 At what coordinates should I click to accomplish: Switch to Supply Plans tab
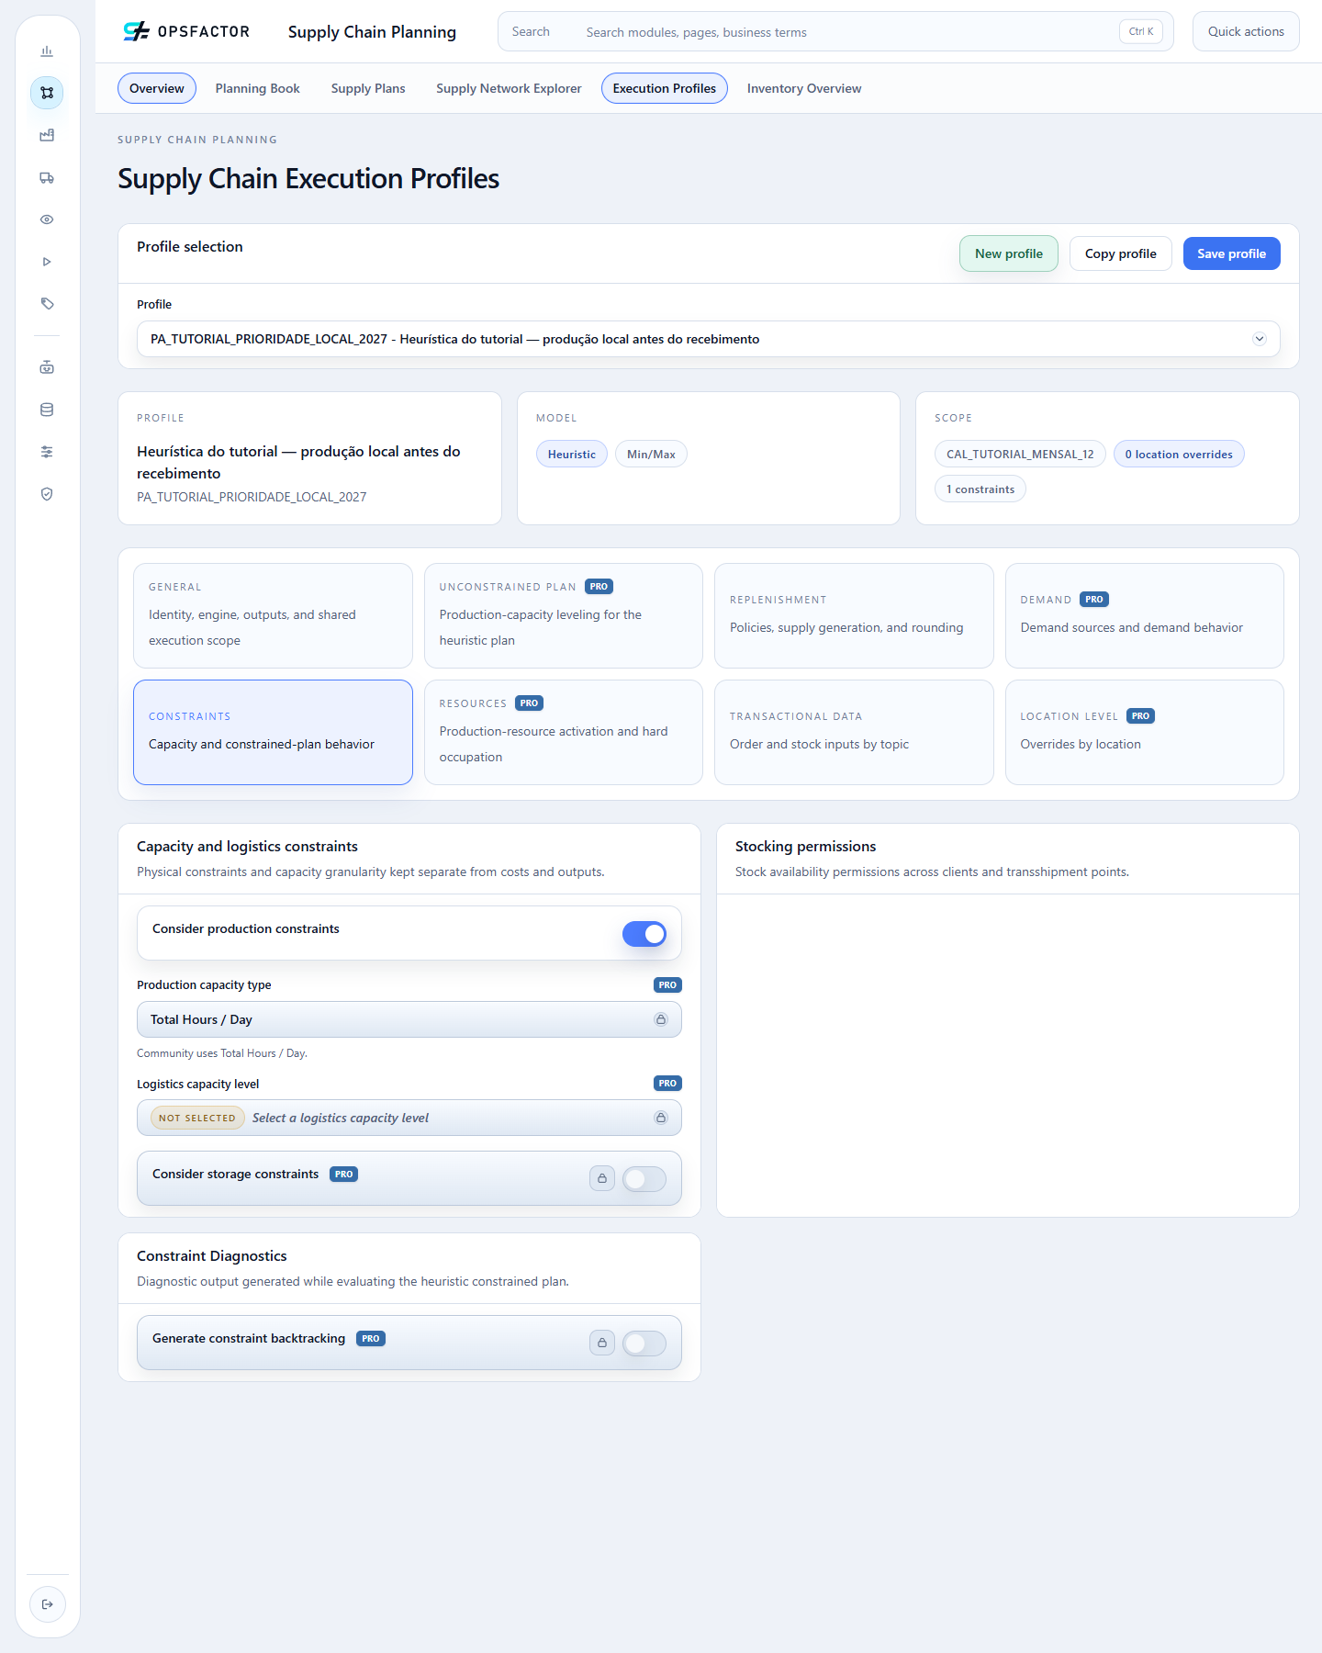click(x=368, y=88)
